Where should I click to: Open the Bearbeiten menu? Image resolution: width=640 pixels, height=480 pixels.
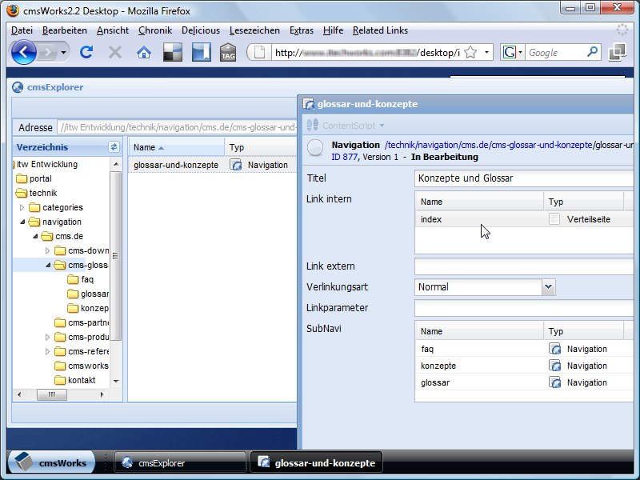pos(65,30)
